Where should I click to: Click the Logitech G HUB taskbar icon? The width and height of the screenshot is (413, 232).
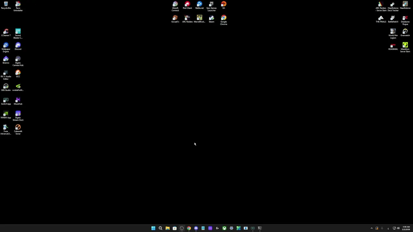point(217,228)
